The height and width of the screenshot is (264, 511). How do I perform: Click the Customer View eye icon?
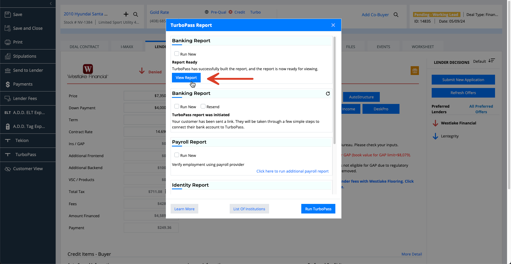8,169
